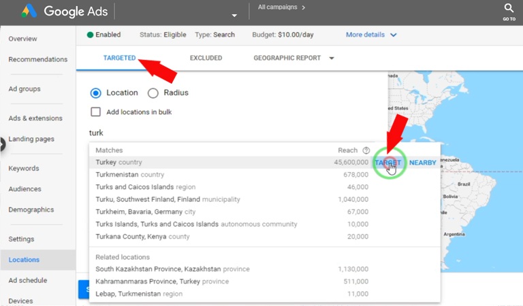This screenshot has width=523, height=306.
Task: Click the Type: Search text
Action: click(x=215, y=35)
